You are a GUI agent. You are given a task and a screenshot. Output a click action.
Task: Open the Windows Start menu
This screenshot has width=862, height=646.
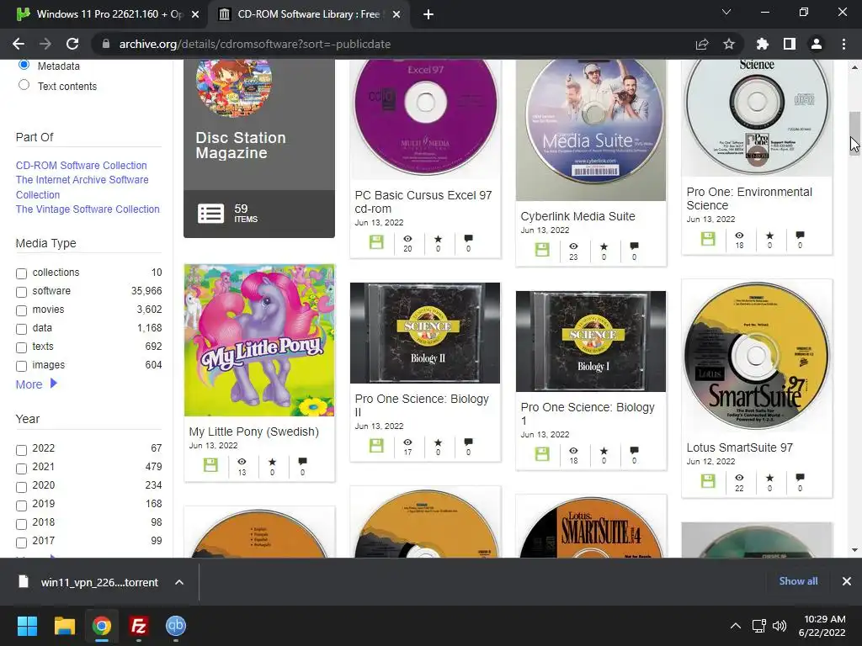[x=27, y=626]
